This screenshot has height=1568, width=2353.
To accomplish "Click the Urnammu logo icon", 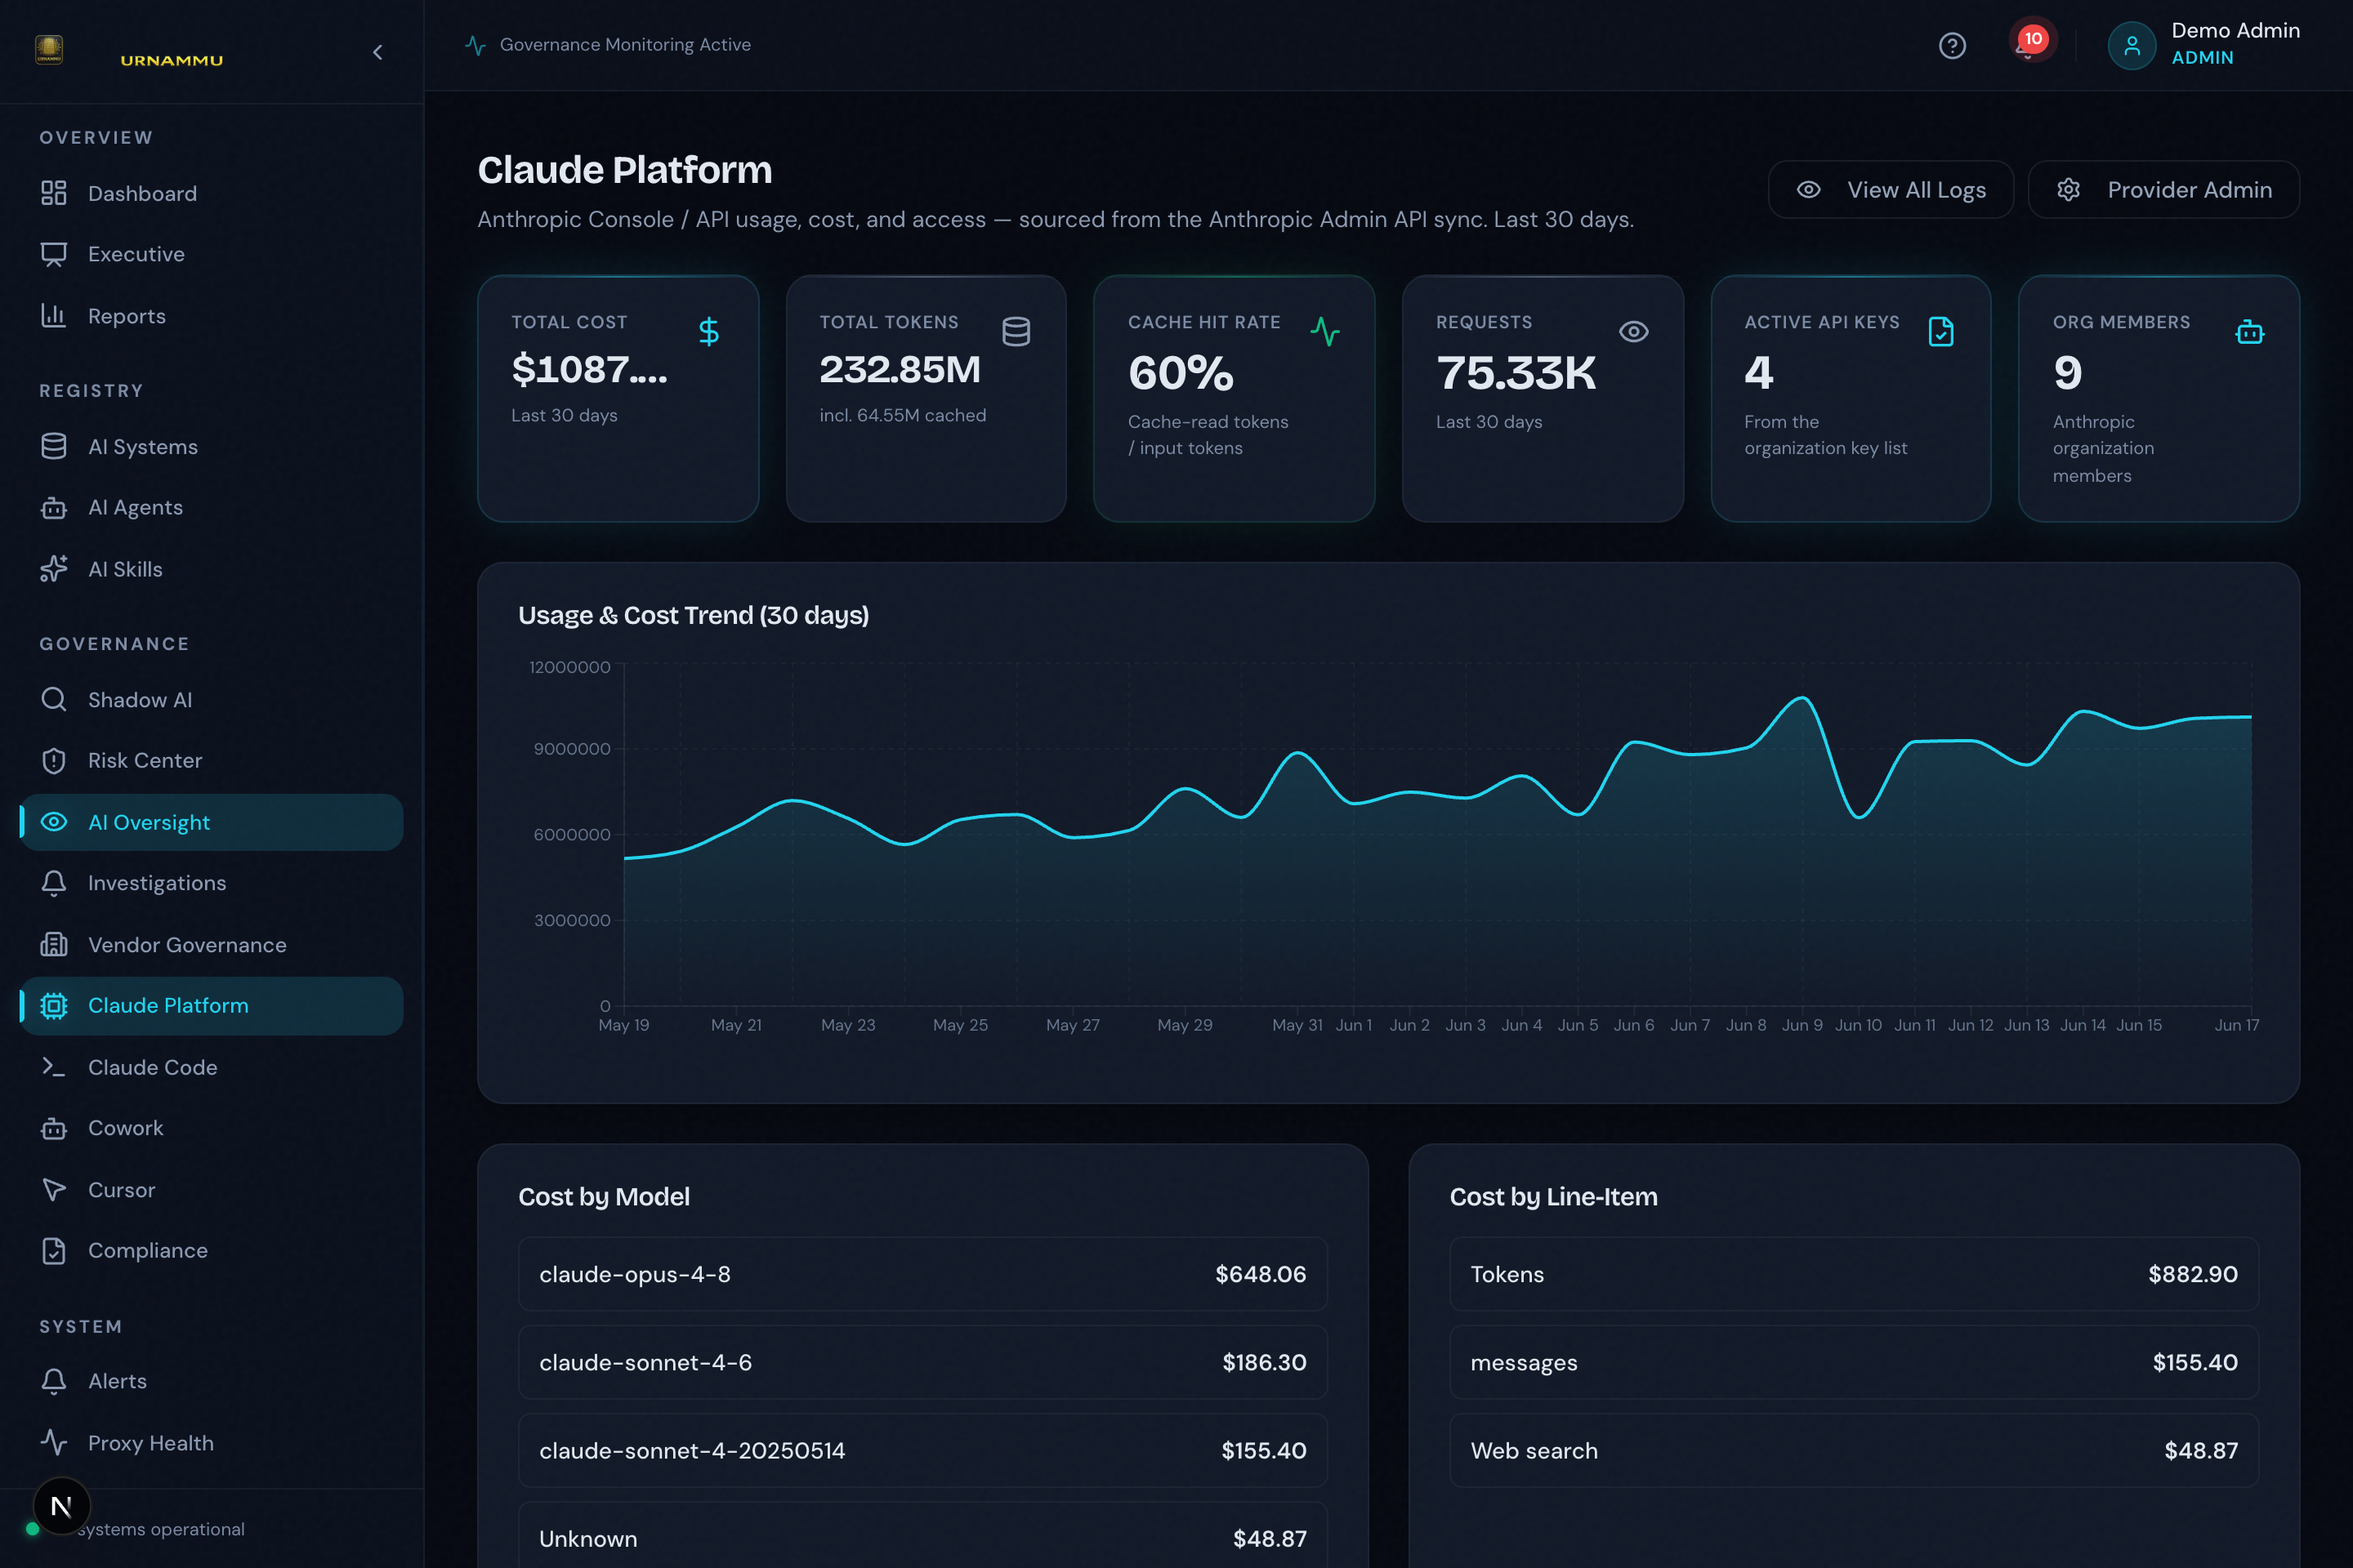I will (49, 49).
